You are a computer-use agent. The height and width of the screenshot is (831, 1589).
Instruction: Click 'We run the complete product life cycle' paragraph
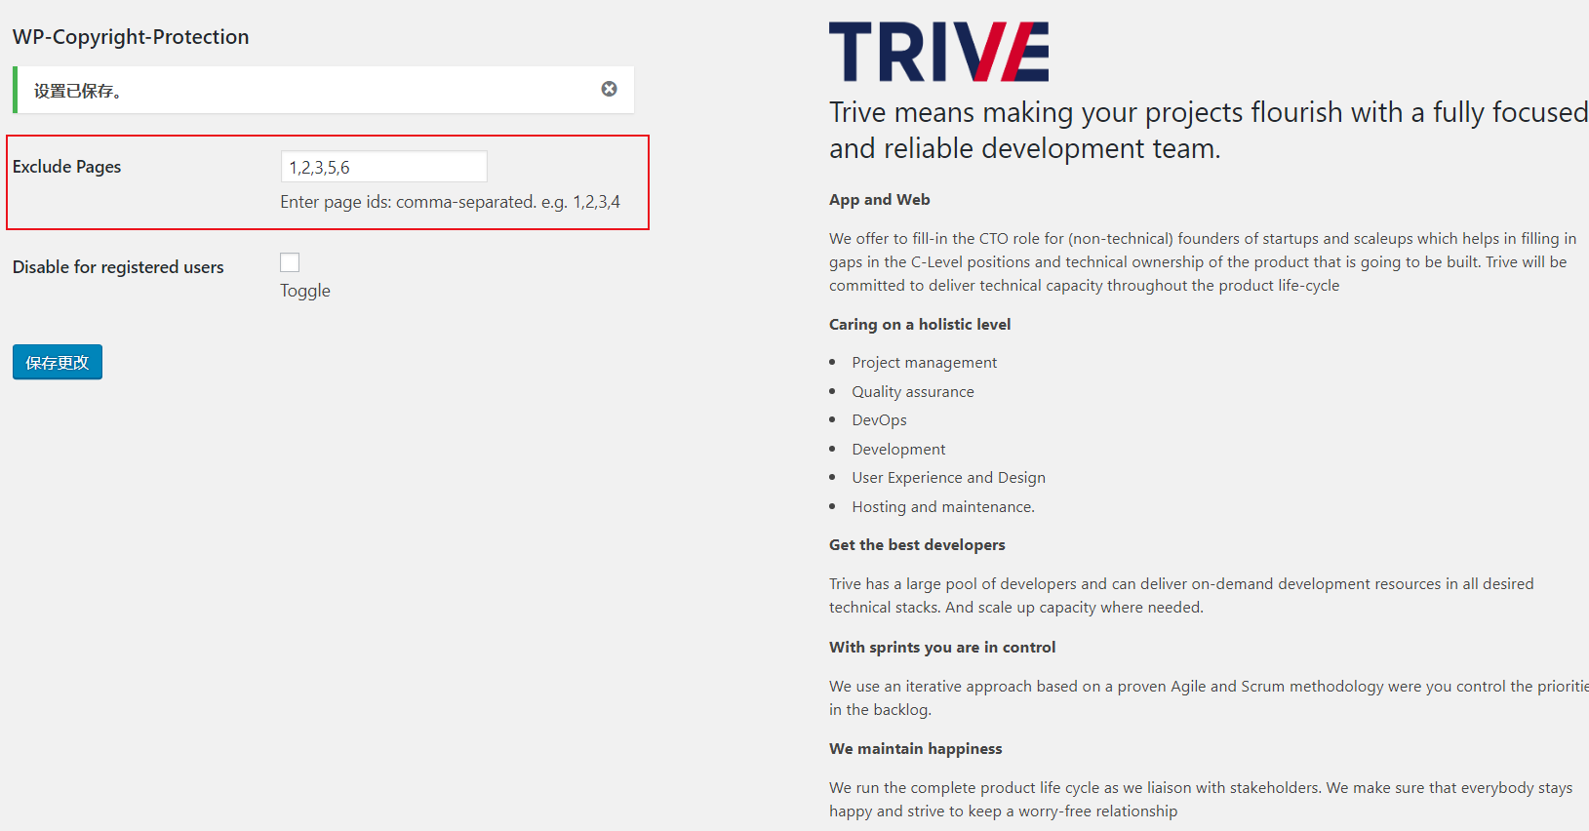[x=1201, y=800]
